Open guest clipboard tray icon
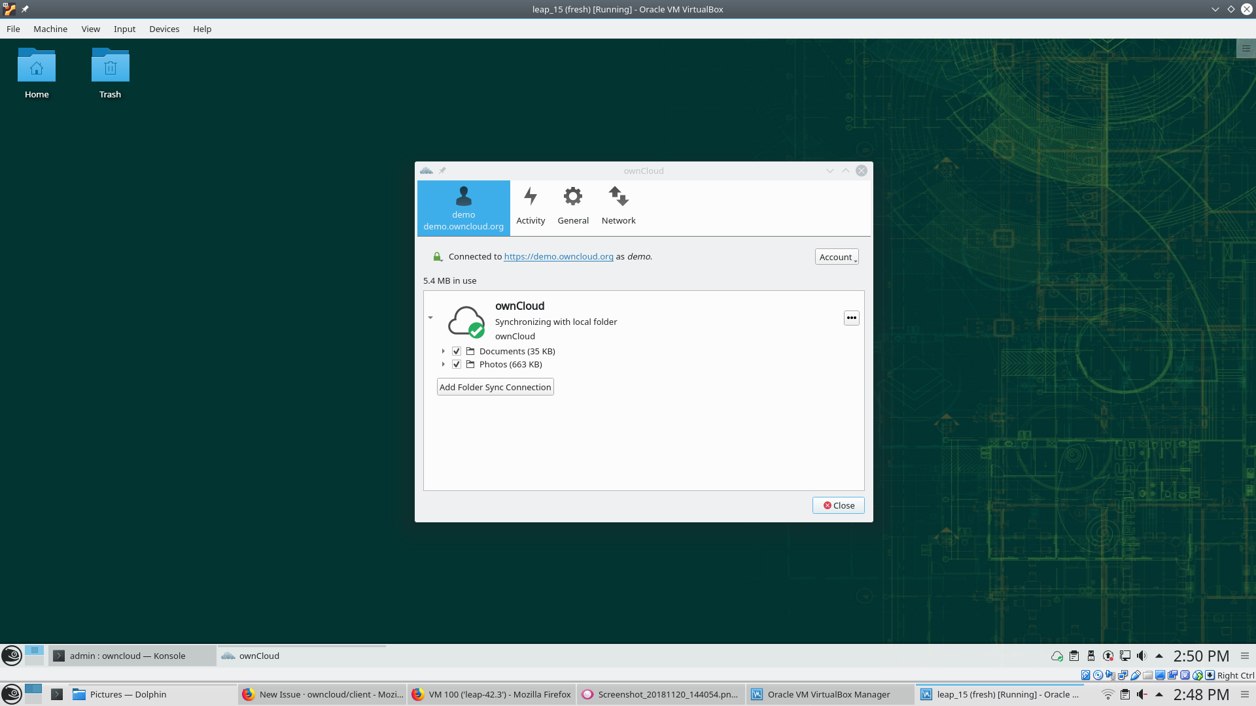The width and height of the screenshot is (1256, 706). 1074,656
